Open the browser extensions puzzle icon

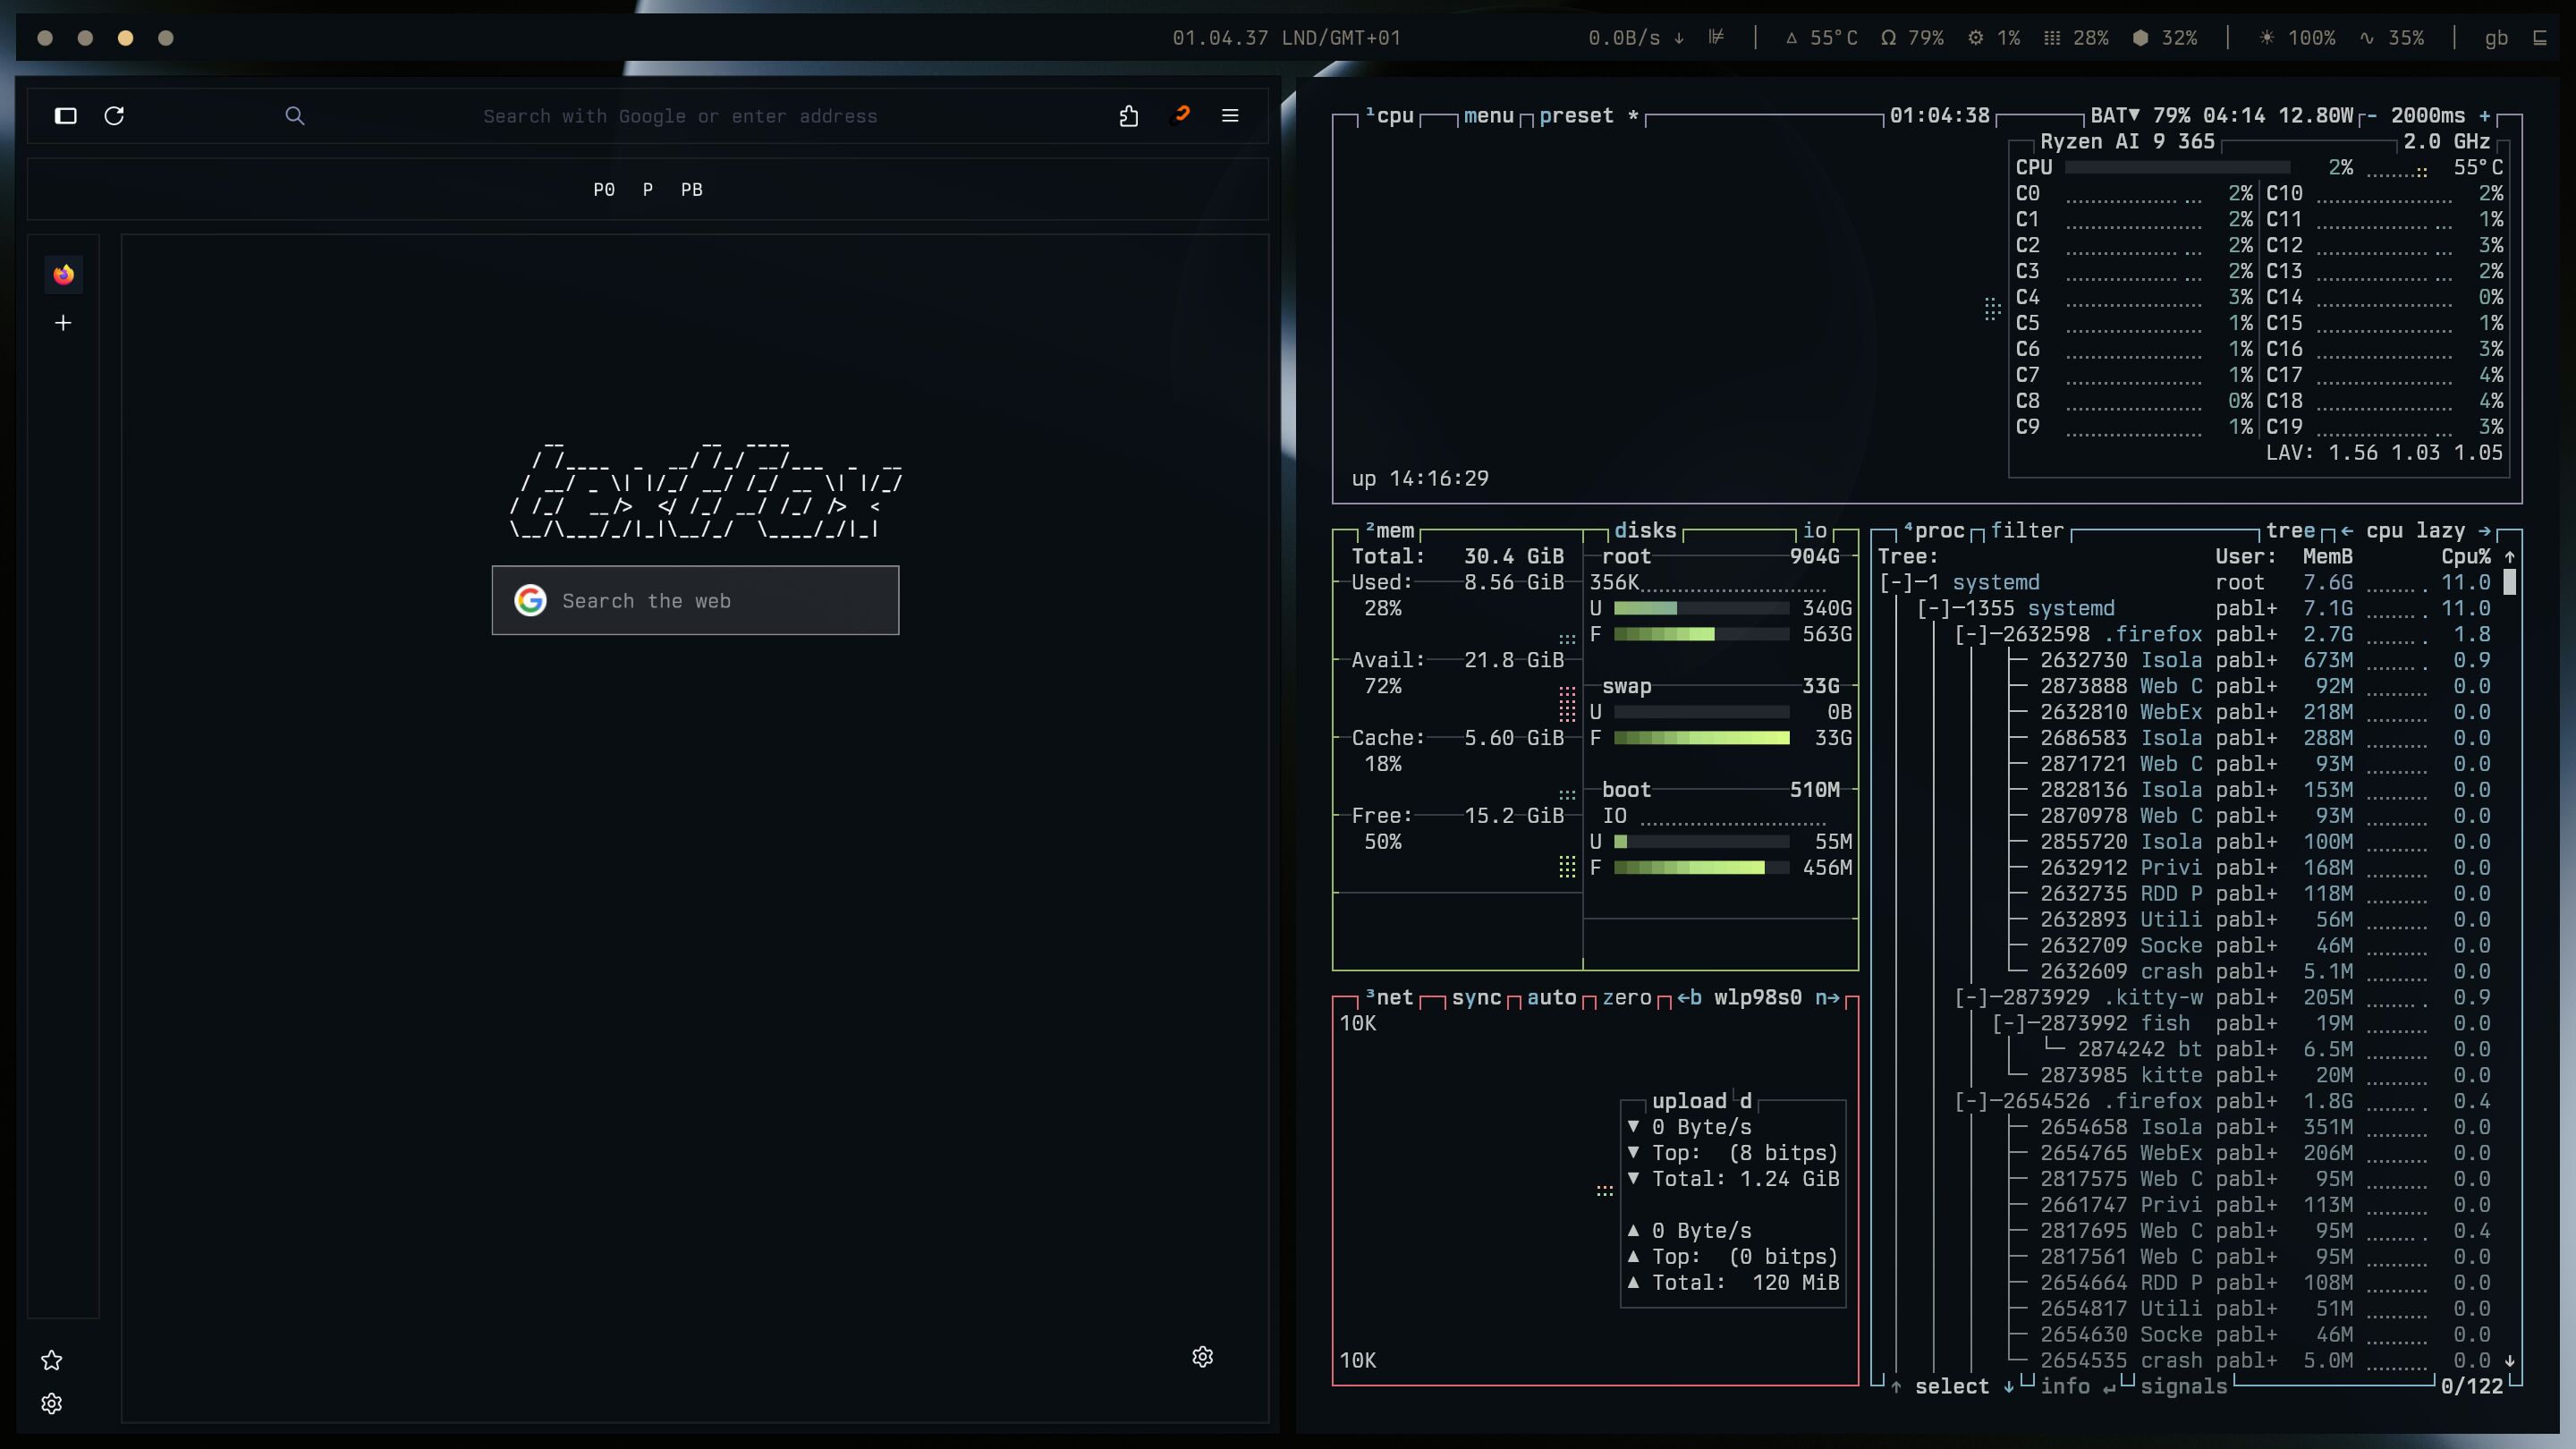click(1129, 116)
